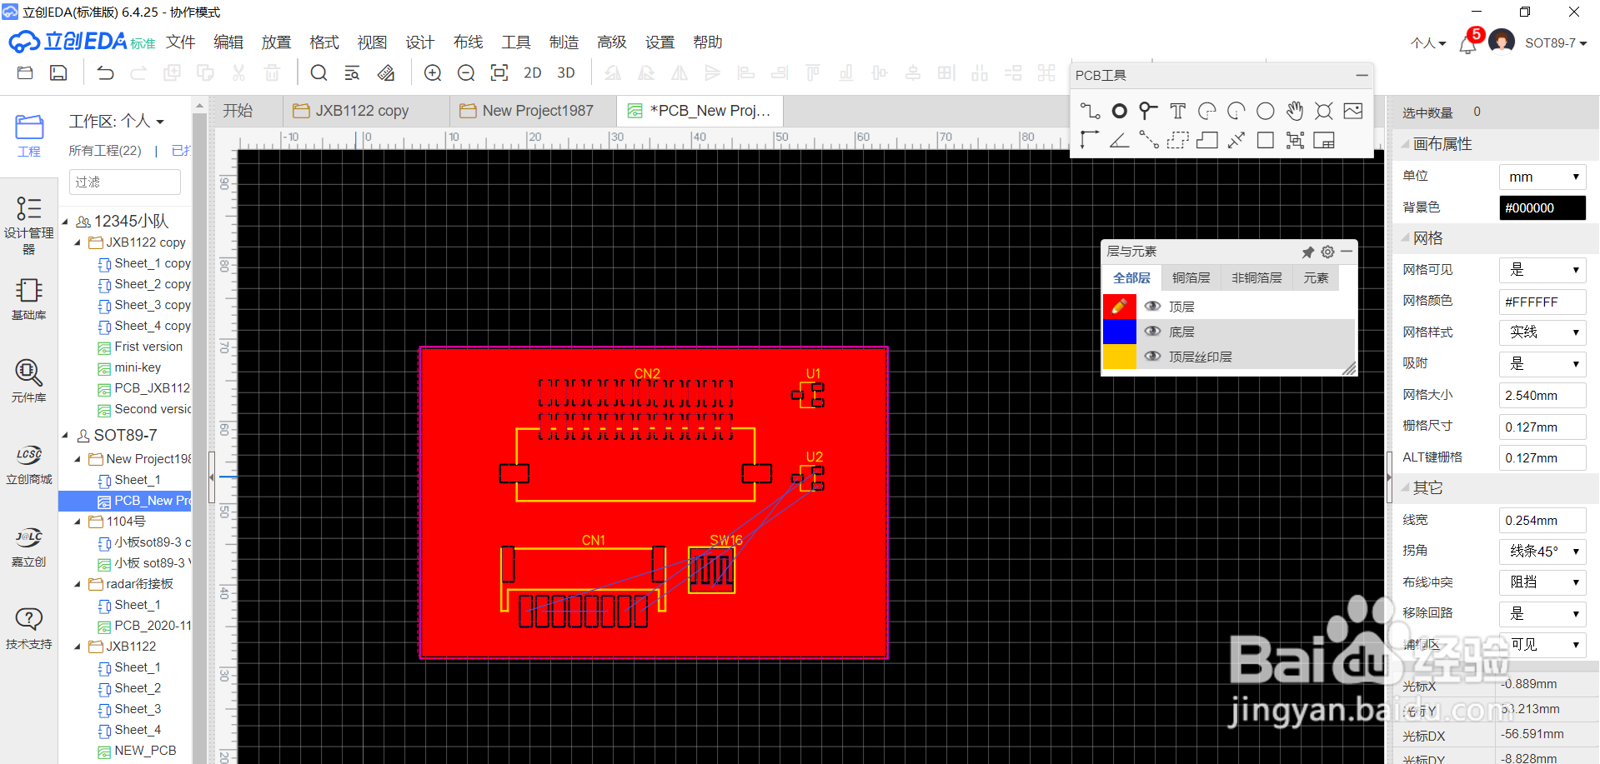Select the Pad tool in PCB tools
This screenshot has height=764, width=1600.
point(1120,111)
